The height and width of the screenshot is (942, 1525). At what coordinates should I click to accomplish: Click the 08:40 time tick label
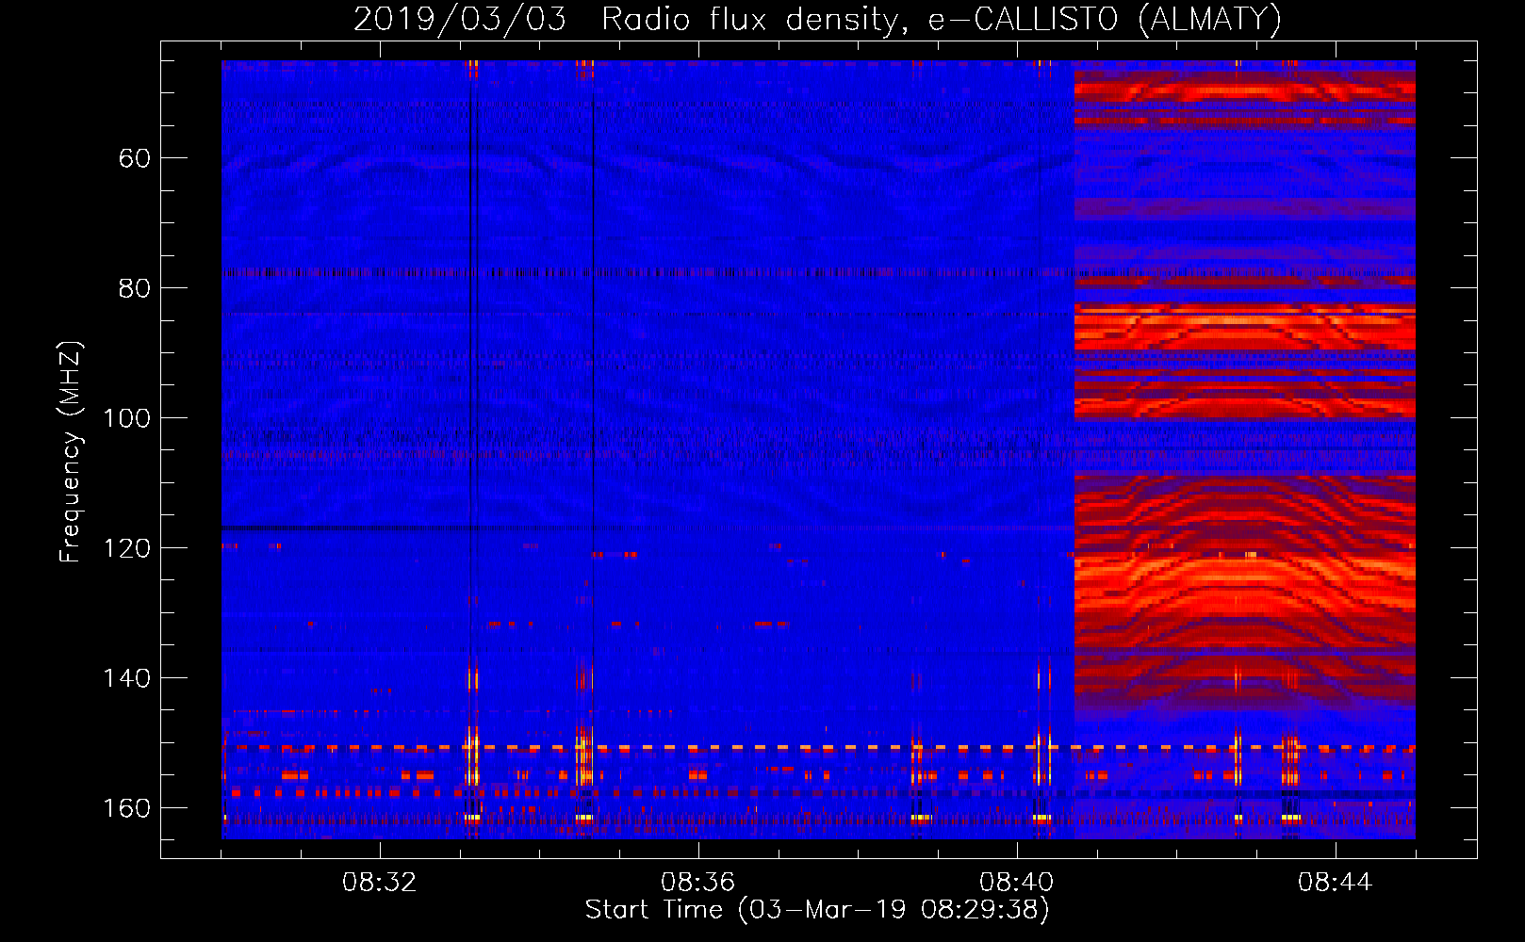tap(1016, 883)
